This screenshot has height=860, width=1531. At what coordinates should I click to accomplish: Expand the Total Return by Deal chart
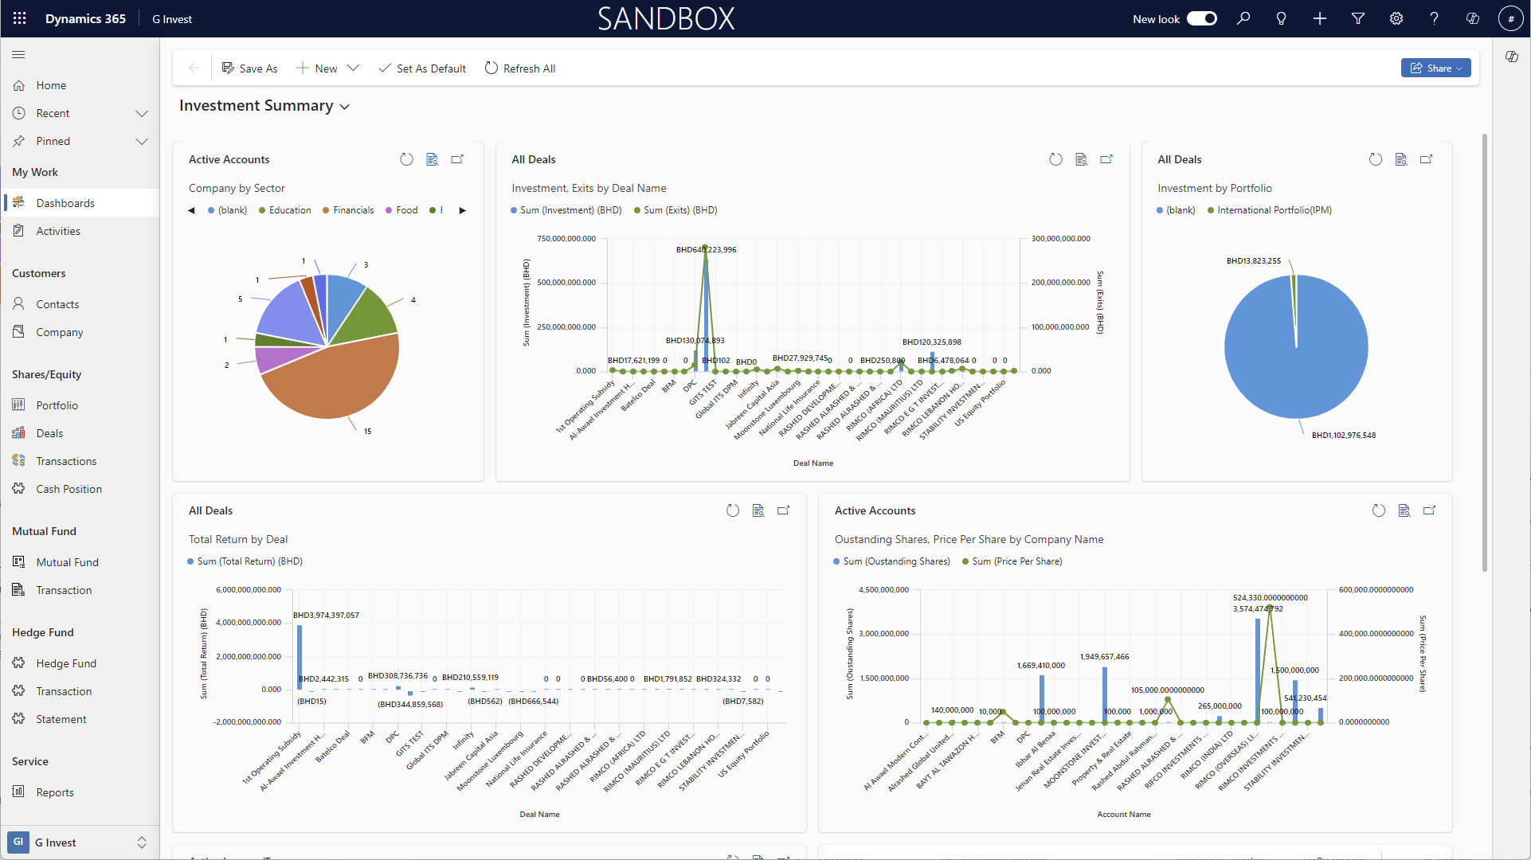tap(784, 510)
